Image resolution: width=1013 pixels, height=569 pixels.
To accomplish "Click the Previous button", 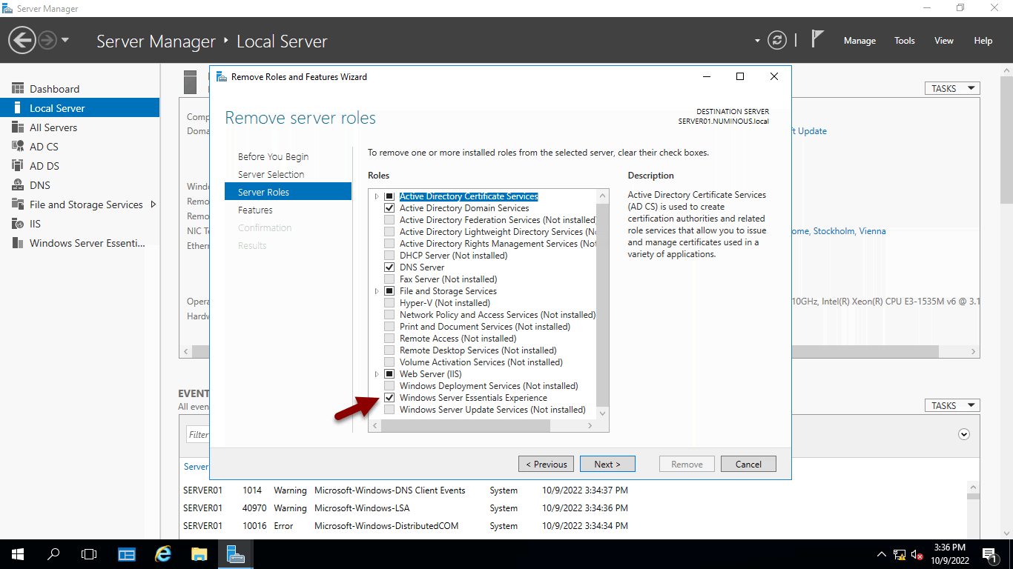I will point(546,465).
